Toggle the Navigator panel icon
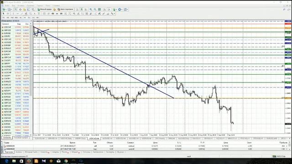292x164 pixels. tap(24, 9)
